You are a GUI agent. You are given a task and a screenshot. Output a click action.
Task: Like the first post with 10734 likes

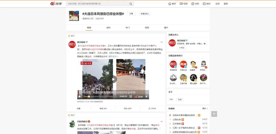tap(152, 108)
